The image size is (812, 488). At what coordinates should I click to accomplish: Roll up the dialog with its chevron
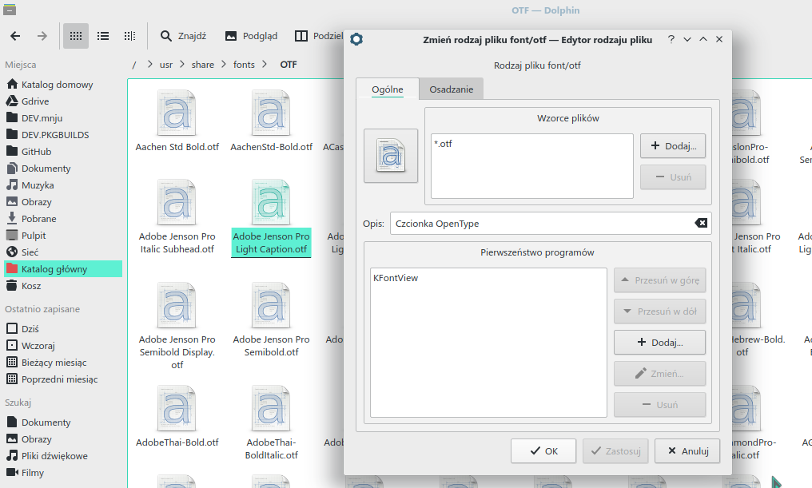tap(702, 38)
